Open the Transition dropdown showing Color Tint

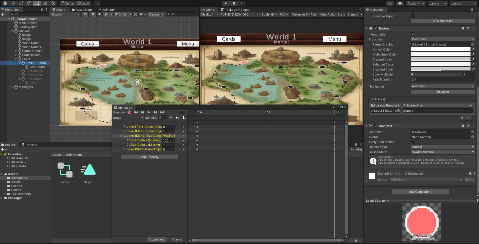(442, 39)
